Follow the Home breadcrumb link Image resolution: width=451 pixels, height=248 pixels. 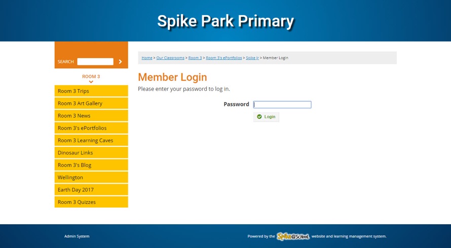(x=147, y=58)
